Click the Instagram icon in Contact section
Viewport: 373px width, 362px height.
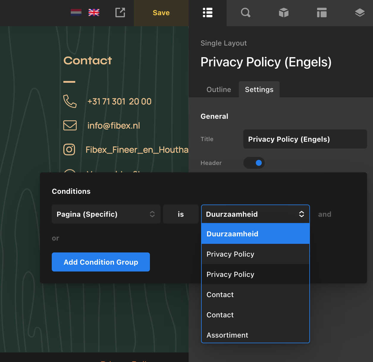click(x=69, y=149)
